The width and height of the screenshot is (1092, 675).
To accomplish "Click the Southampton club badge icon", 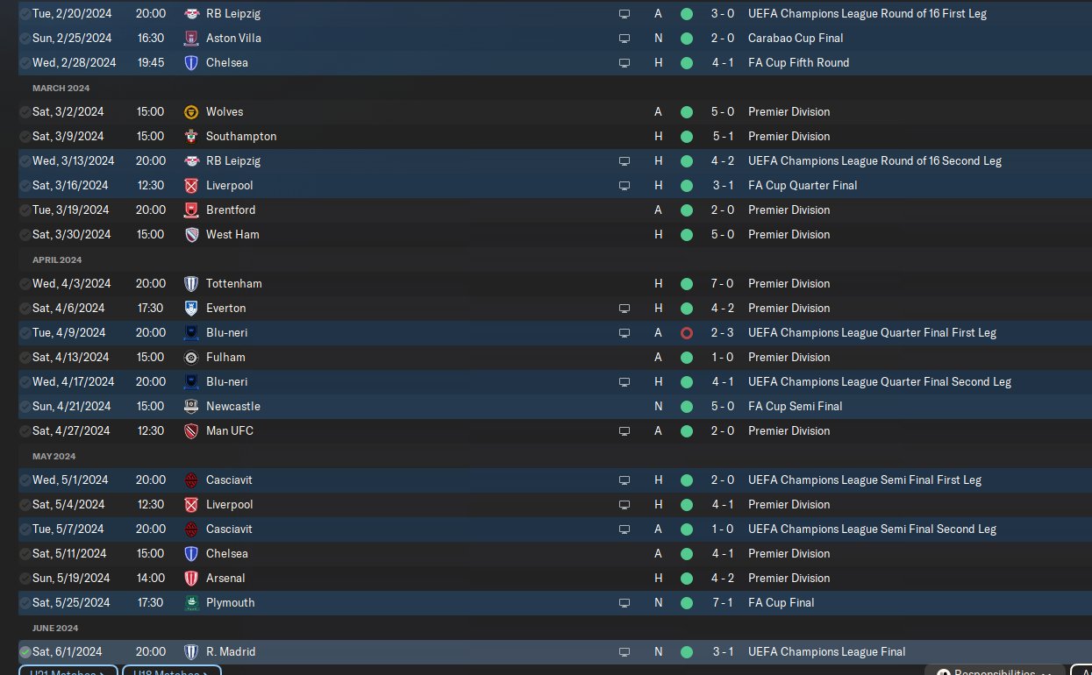I will tap(191, 137).
